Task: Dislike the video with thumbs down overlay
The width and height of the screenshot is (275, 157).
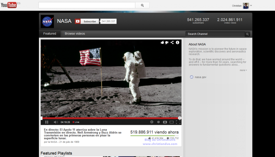Action: coord(167,43)
